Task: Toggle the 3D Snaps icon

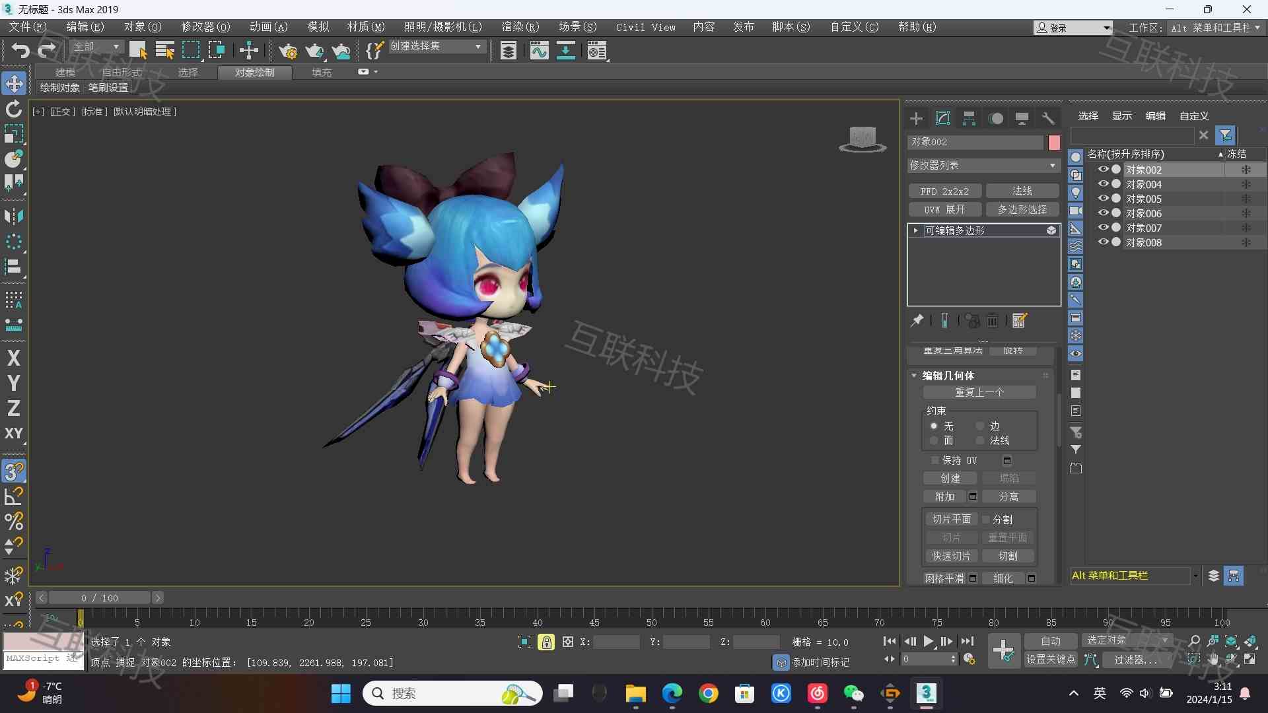Action: click(x=14, y=471)
